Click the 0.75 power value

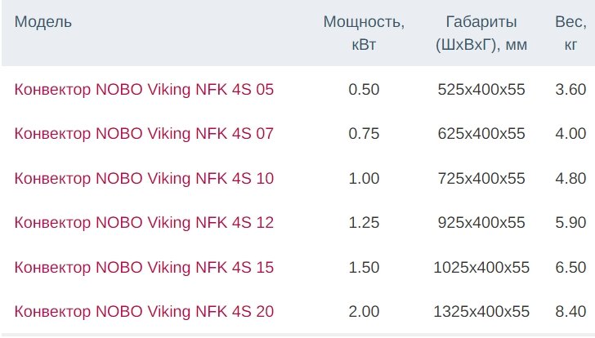(x=364, y=133)
